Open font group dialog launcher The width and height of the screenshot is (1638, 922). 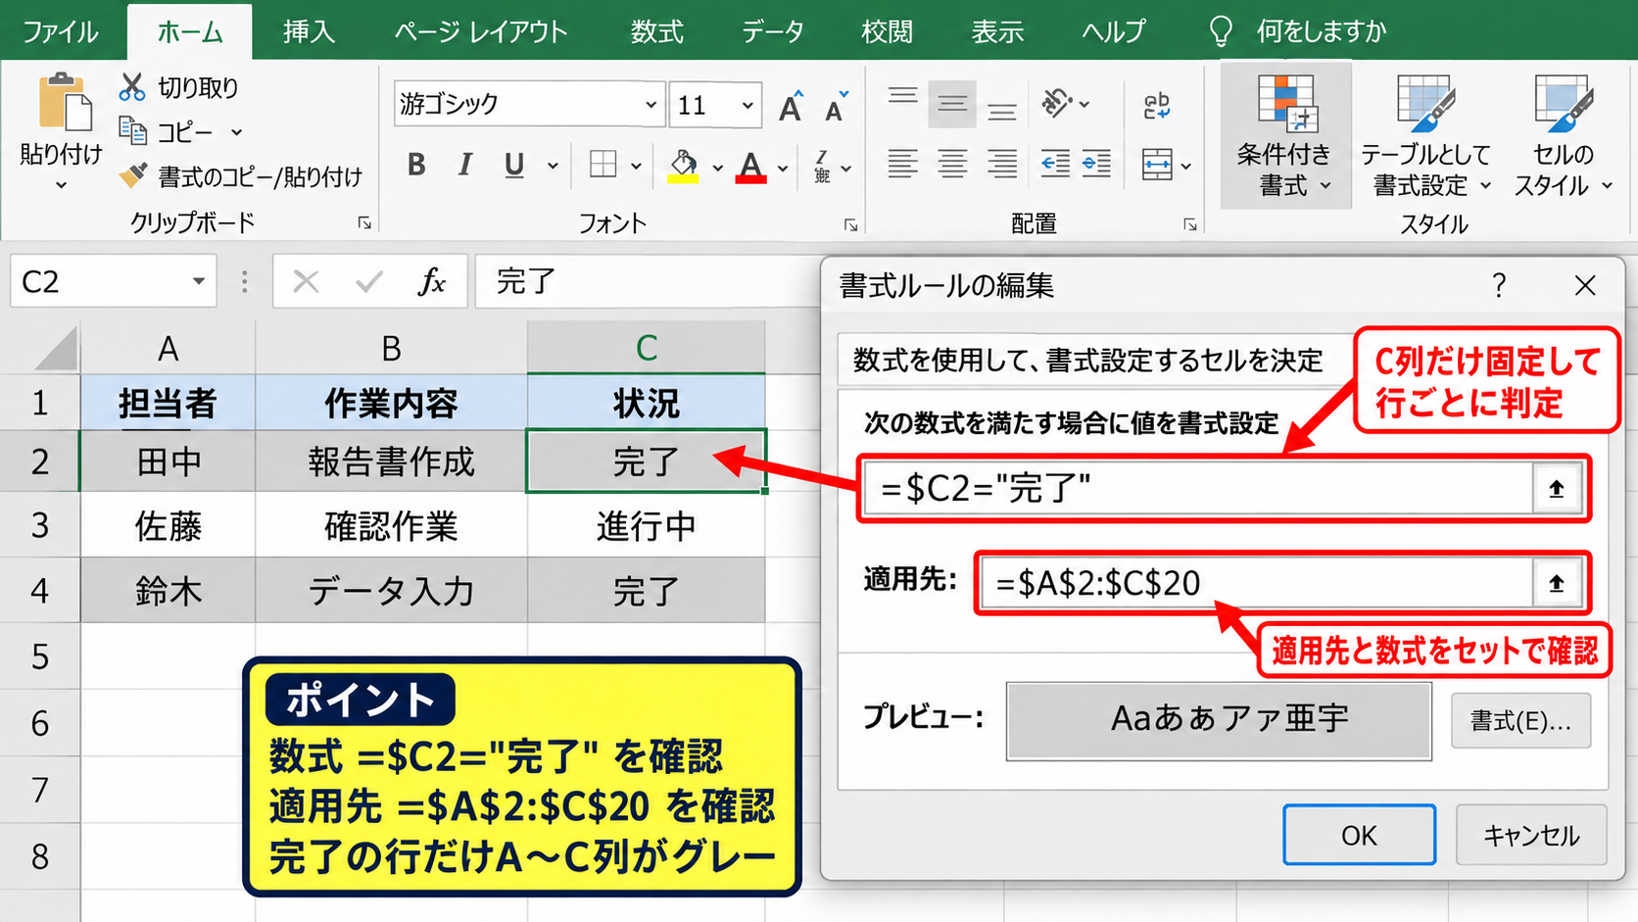850,224
